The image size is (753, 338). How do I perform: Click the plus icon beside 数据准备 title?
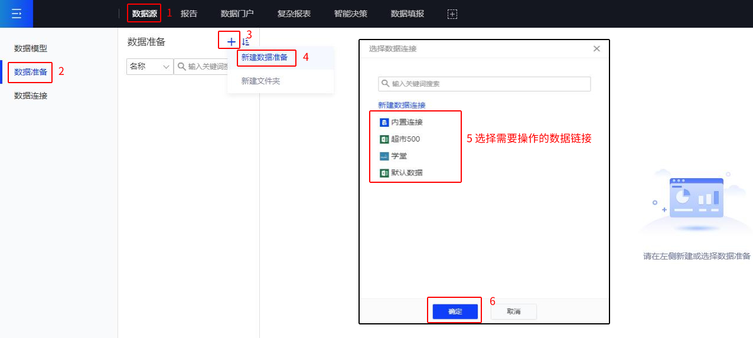231,42
